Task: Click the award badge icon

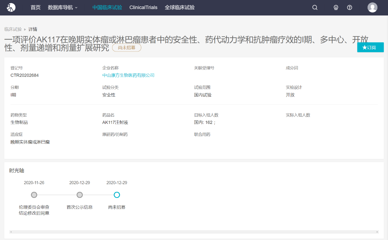Action: point(336,8)
